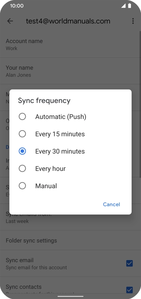Tap the bottom home gesture bar
Viewport: 141px width, 299px height.
tap(70, 296)
